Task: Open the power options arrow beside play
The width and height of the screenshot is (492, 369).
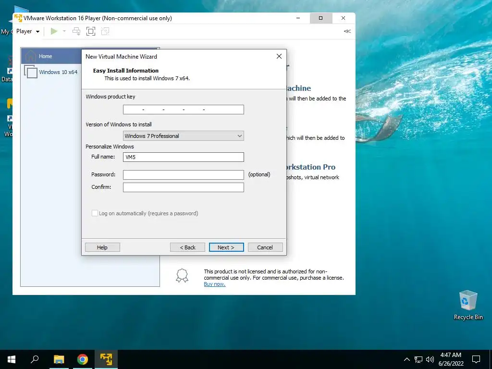Action: tap(64, 31)
